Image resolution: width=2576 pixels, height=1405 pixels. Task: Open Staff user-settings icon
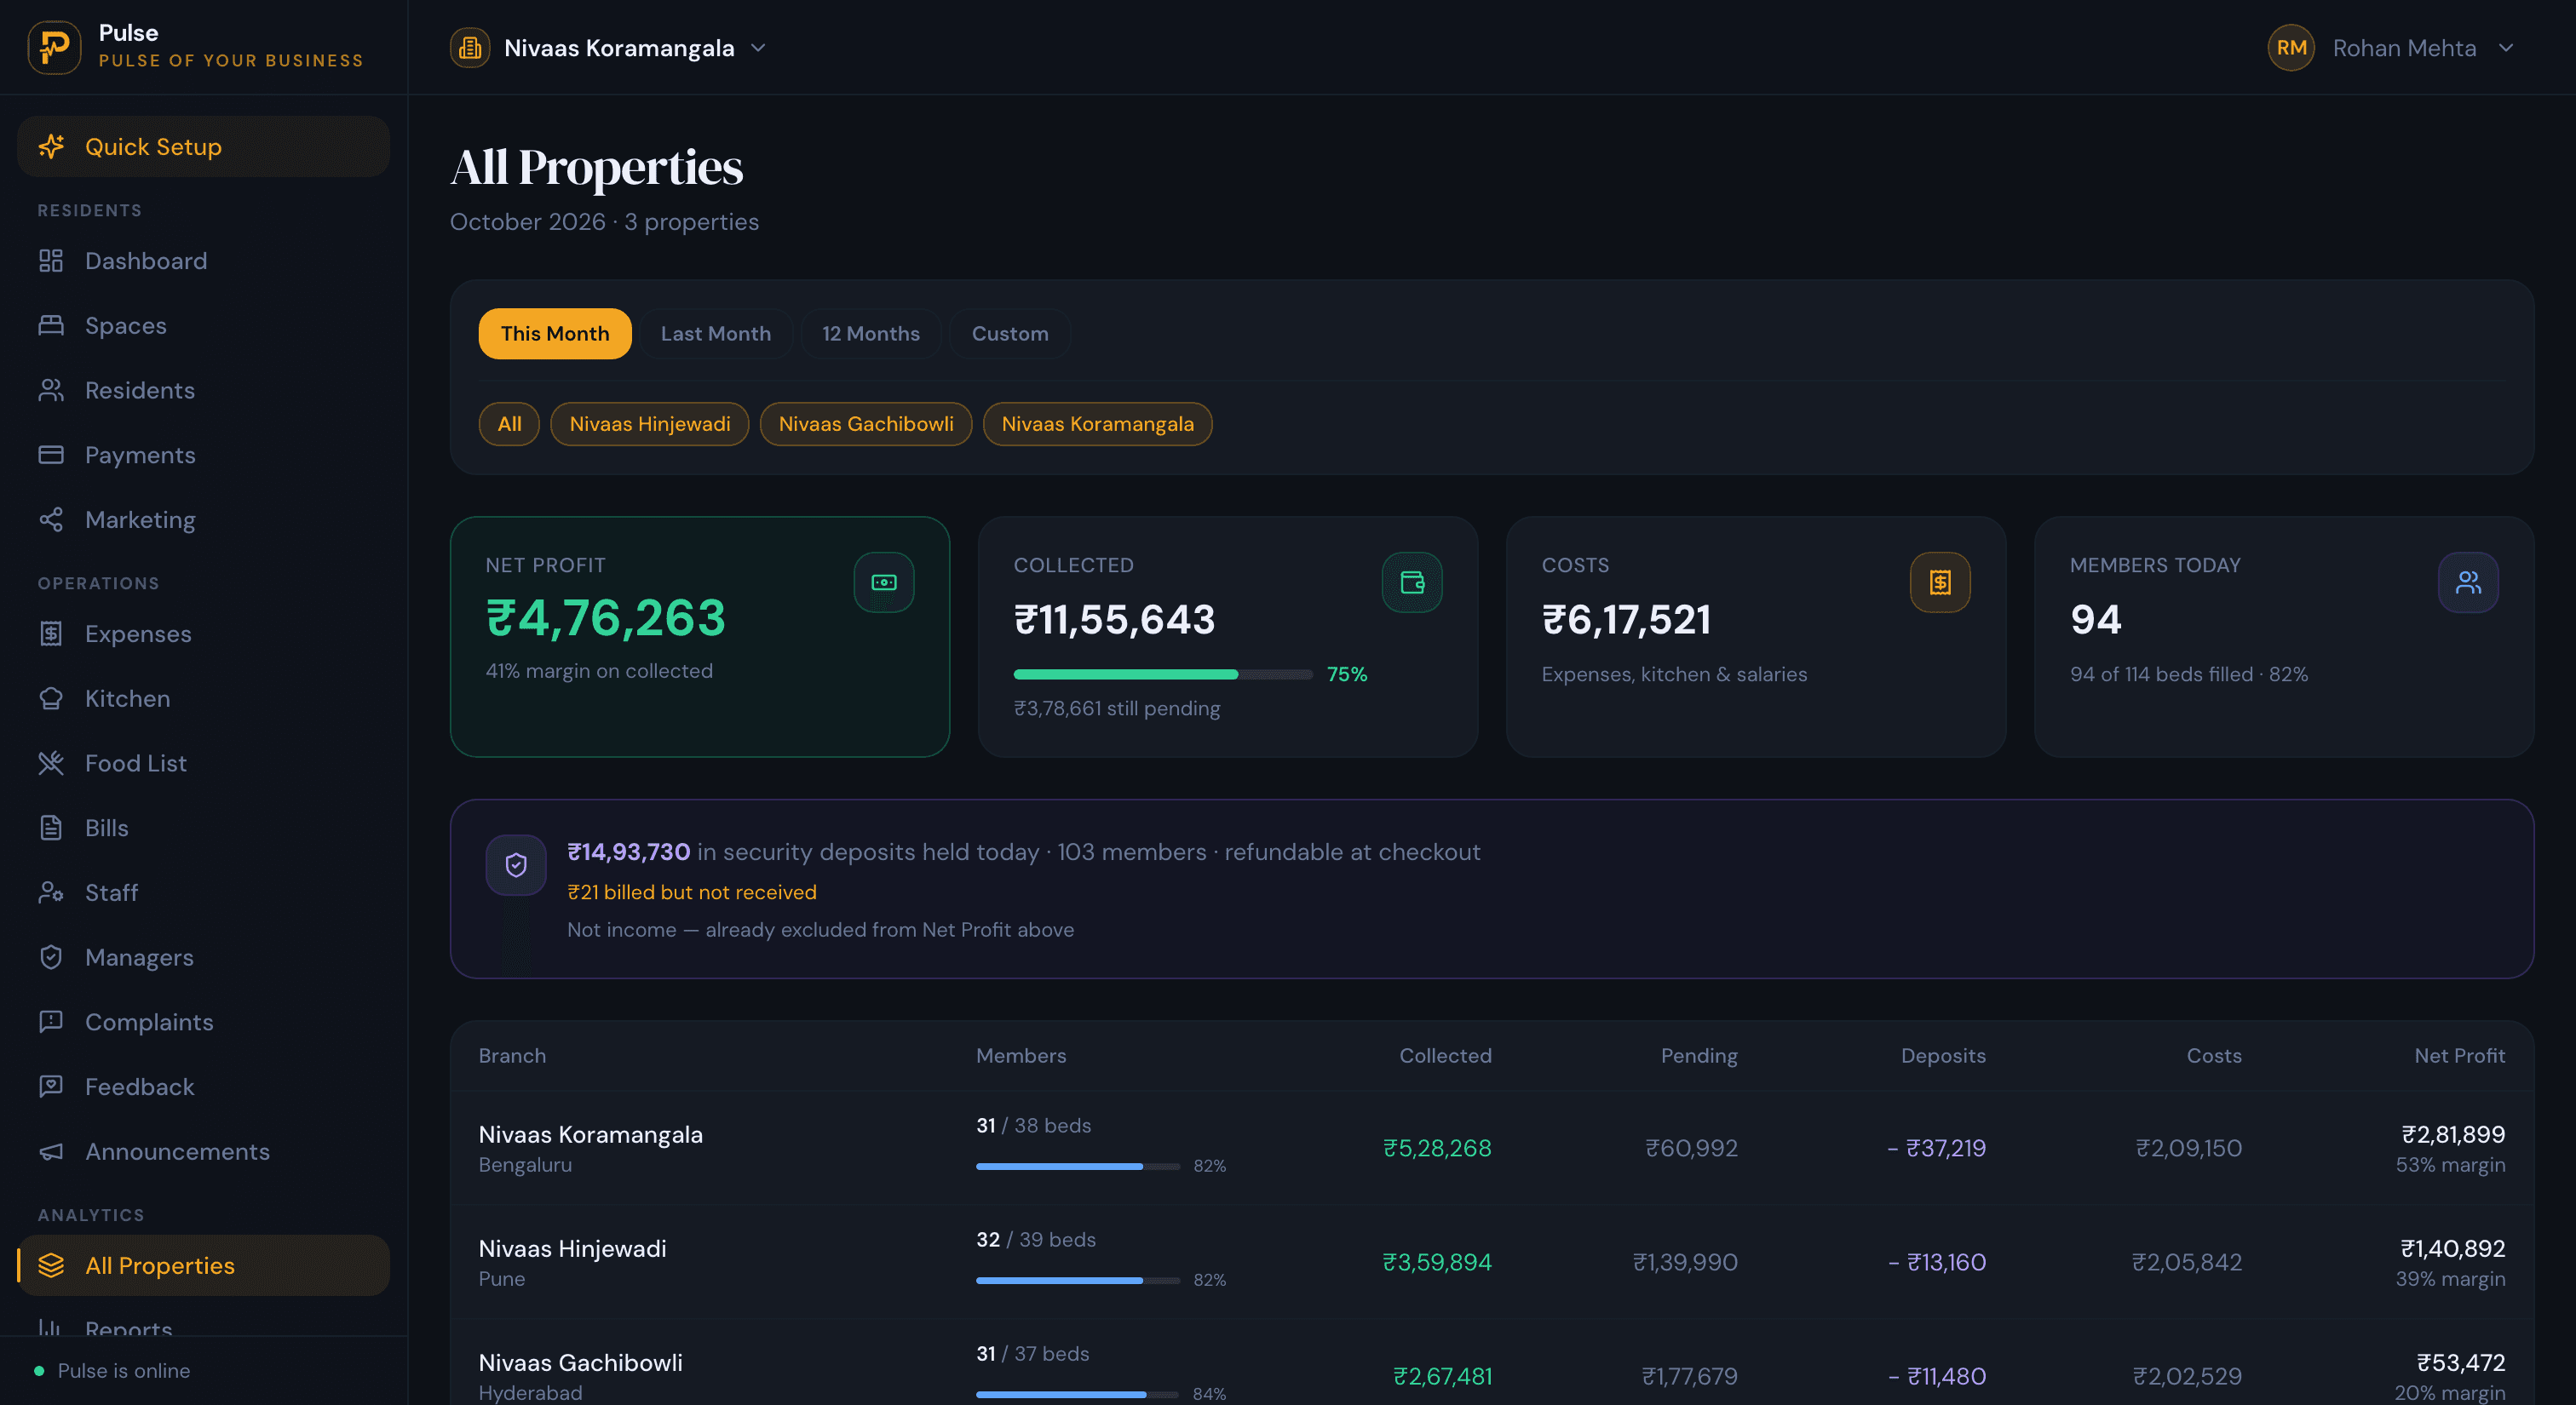coord(51,892)
